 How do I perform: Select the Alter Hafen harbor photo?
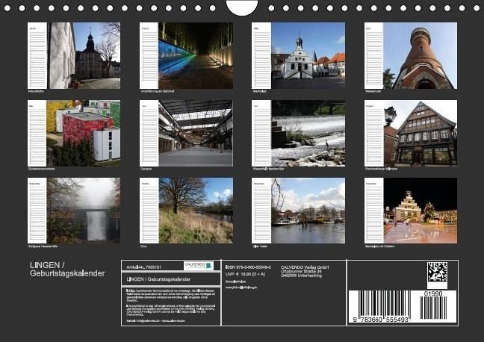point(308,210)
